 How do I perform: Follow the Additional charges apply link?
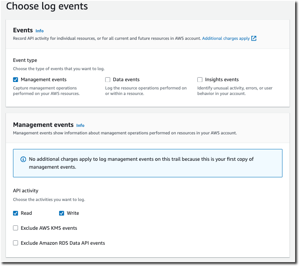coord(226,39)
